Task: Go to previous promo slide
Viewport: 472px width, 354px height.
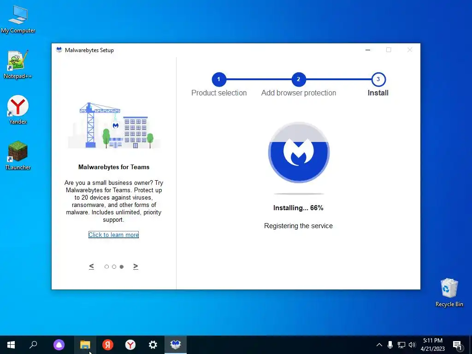Action: (92, 266)
